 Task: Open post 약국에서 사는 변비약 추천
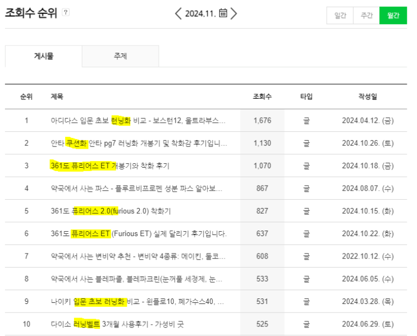coord(138,256)
